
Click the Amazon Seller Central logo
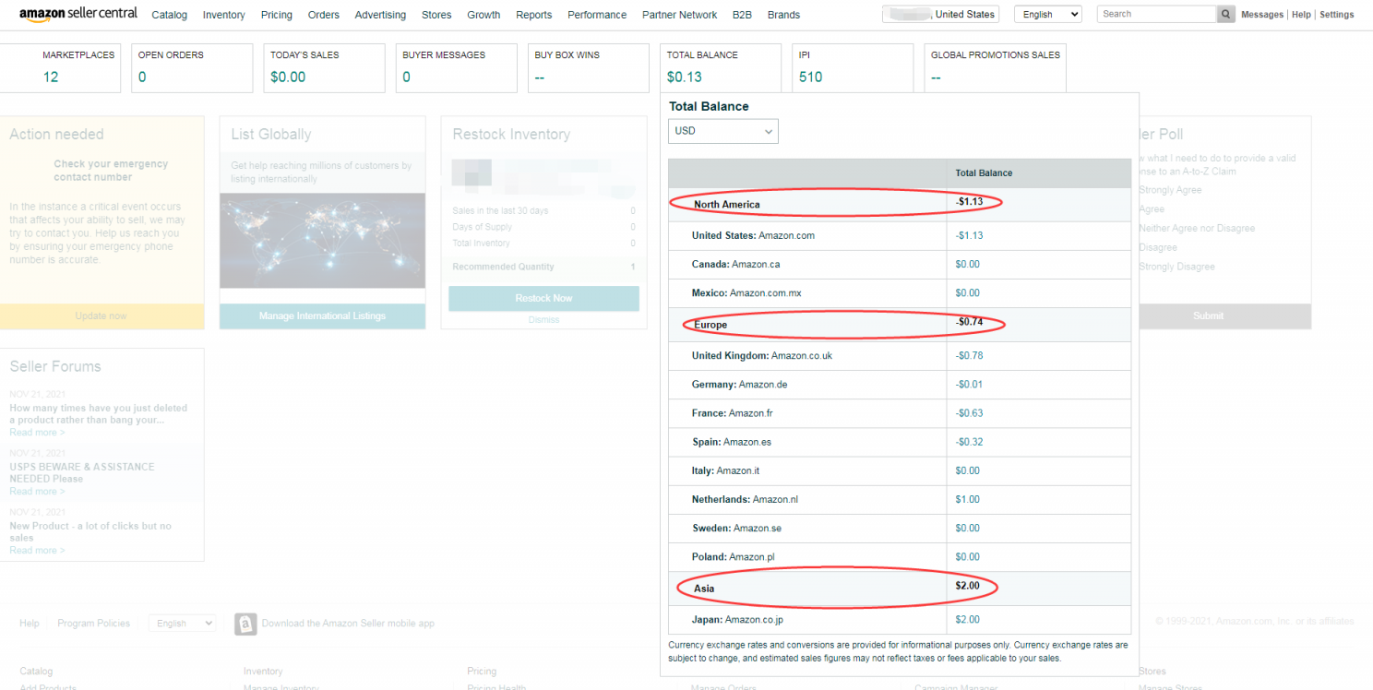(x=78, y=14)
